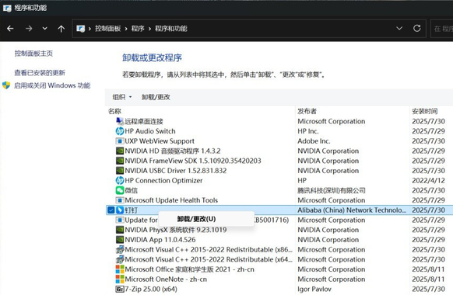Click the 远程桌面连接 icon
The image size is (453, 295).
tap(120, 121)
